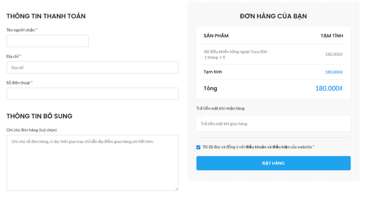Viewport: 370px width, 197px height.
Task: Click the large blue Tổng total amount
Action: point(328,88)
